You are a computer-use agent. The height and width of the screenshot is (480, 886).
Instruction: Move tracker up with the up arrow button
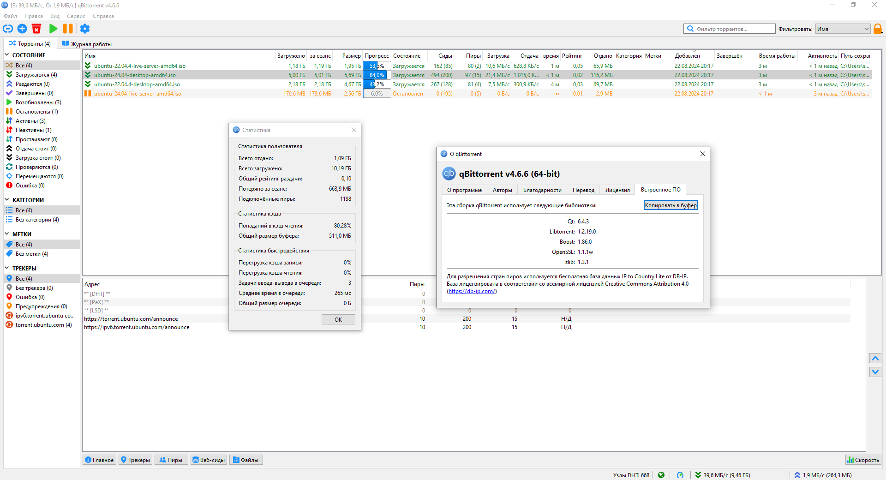tap(875, 358)
